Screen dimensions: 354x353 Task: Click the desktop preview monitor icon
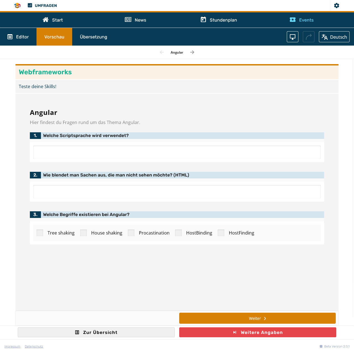coord(293,37)
